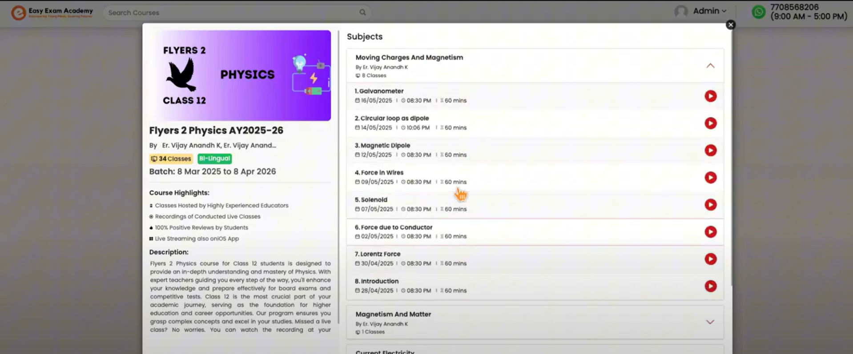
Task: Click the Bi-Lingual tag
Action: 214,159
